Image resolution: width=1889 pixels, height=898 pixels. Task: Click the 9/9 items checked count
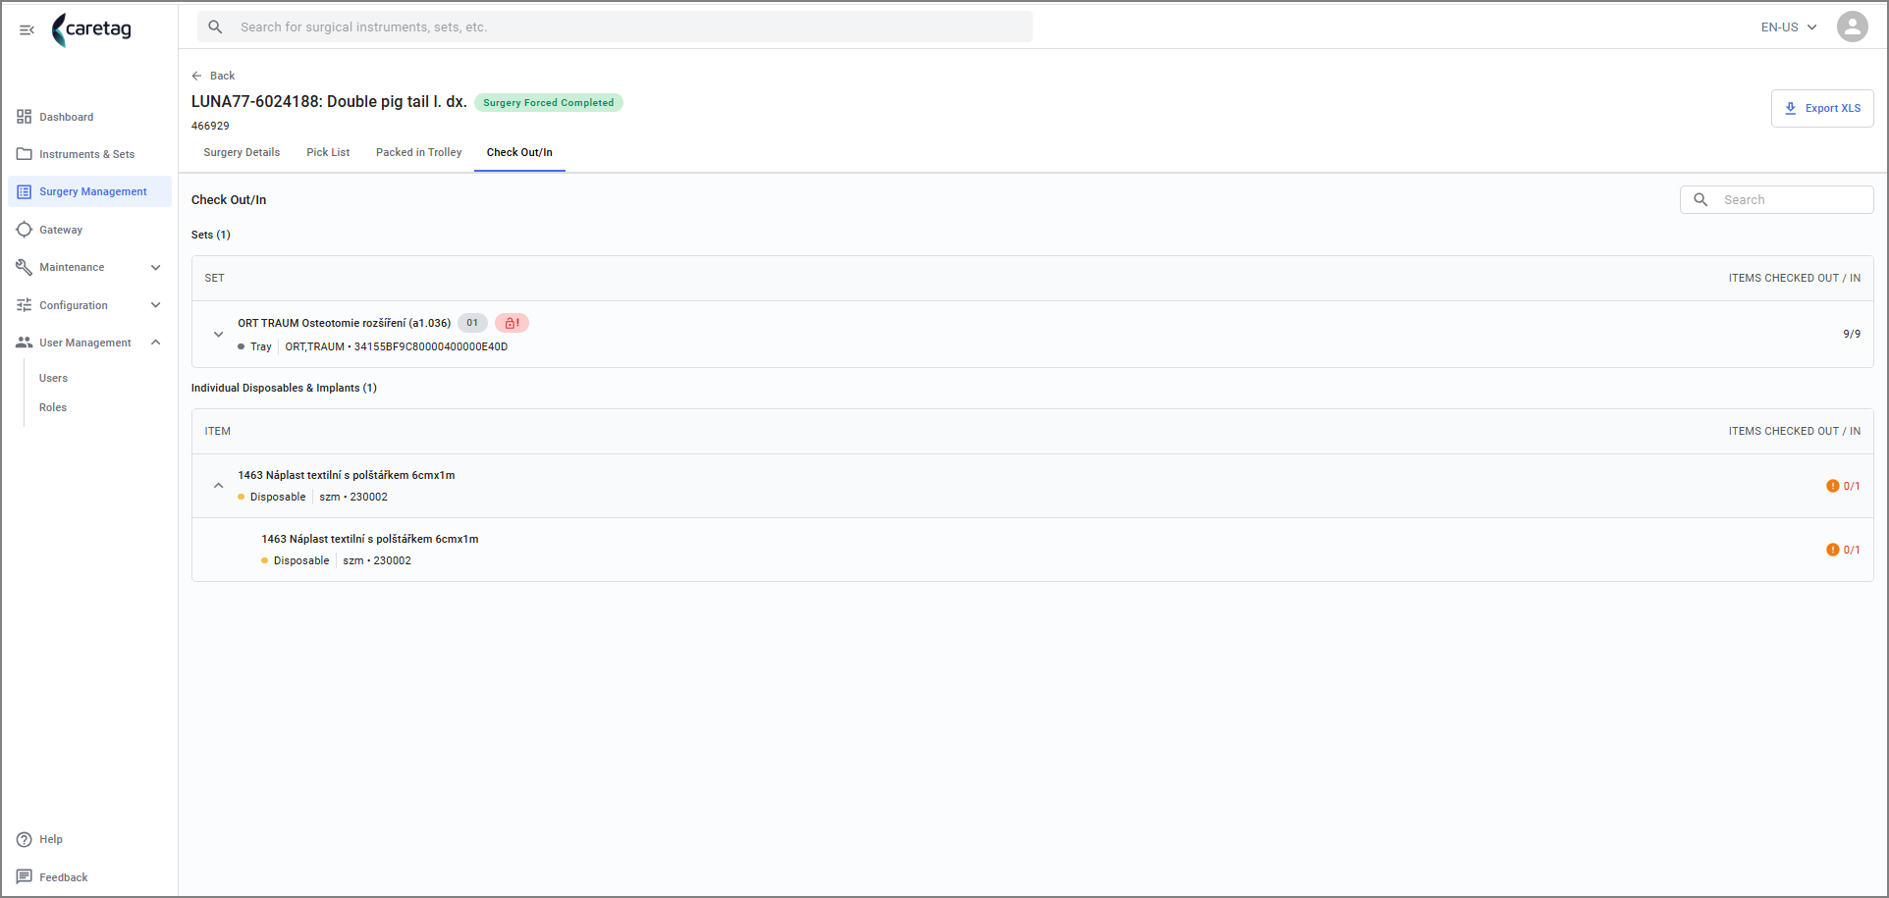click(x=1852, y=334)
